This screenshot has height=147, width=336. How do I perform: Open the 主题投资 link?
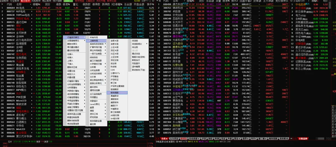coord(90,1)
